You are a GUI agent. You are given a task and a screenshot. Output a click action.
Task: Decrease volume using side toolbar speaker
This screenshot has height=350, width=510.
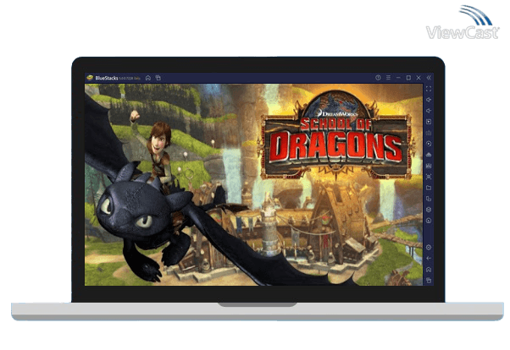[x=429, y=111]
